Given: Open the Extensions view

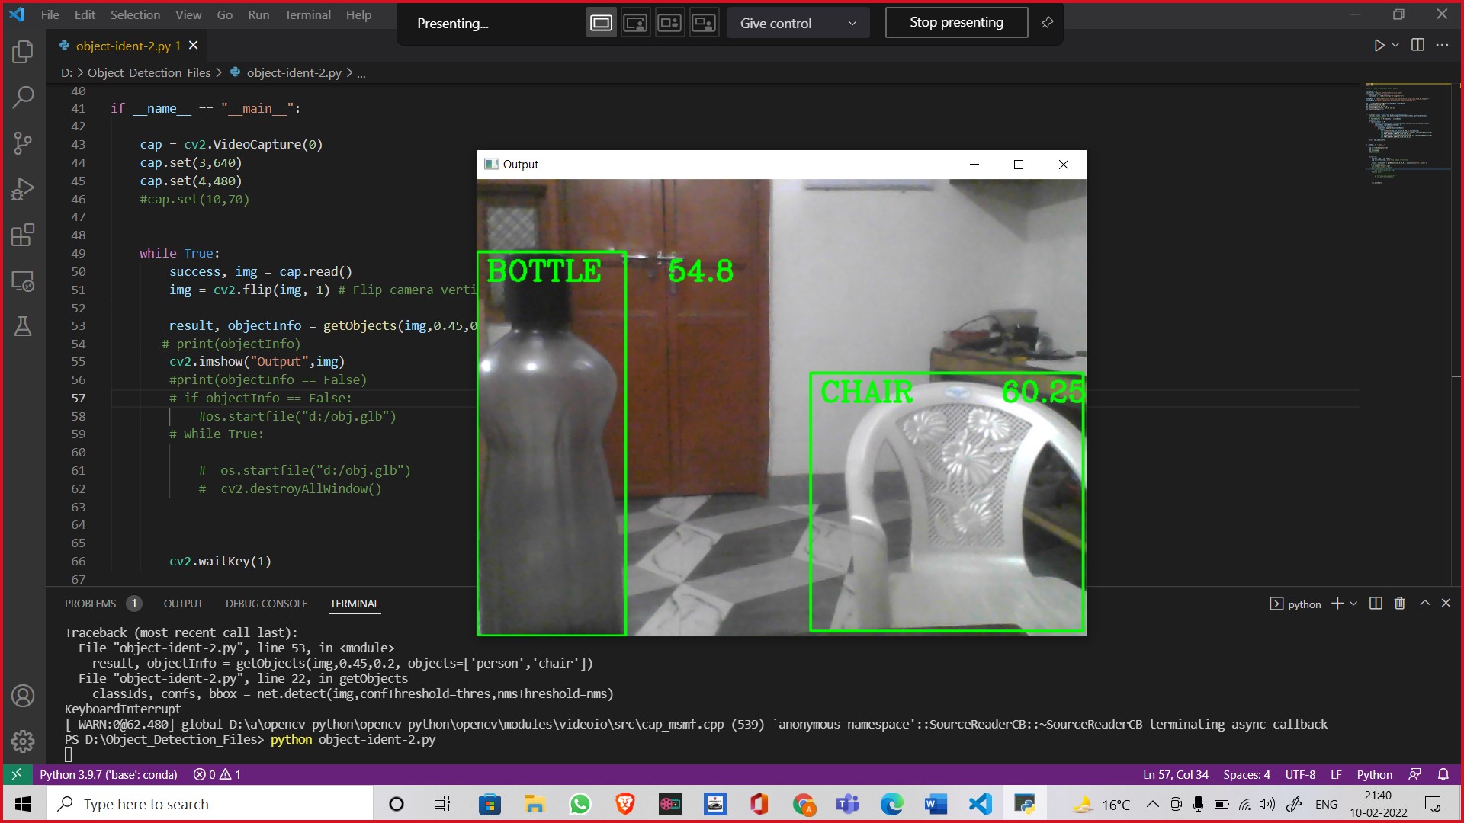Looking at the screenshot, I should click(x=23, y=235).
